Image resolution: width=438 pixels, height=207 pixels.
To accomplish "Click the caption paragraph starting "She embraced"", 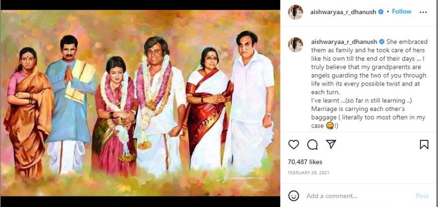I will click(358, 75).
